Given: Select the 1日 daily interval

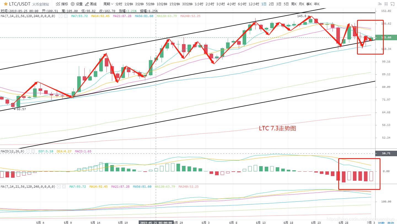Looking at the screenshot, I should click(264, 4).
